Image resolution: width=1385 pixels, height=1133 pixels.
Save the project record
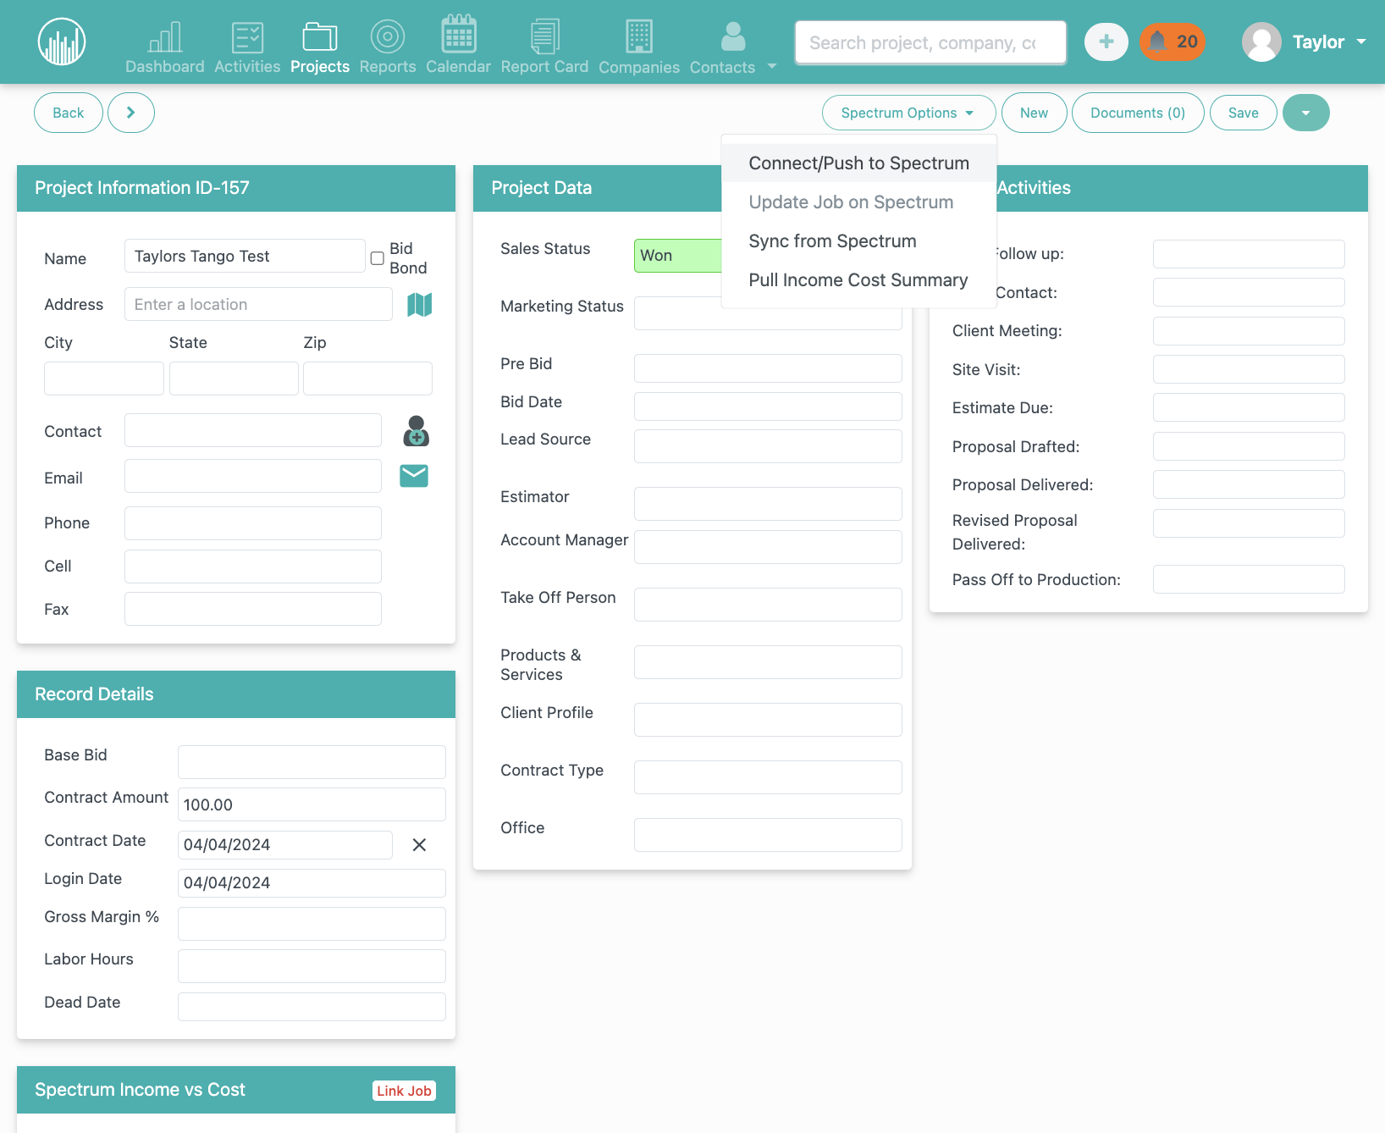coord(1243,113)
